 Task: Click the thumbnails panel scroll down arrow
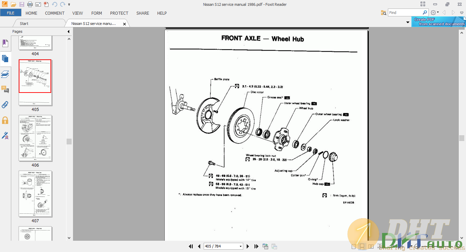[x=69, y=238]
